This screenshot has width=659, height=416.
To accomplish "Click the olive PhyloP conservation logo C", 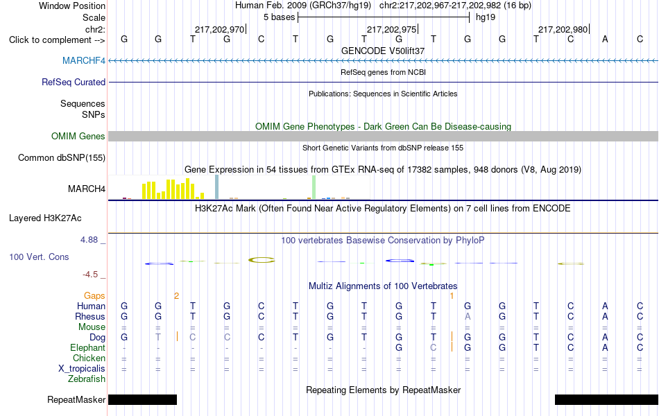I will click(262, 260).
